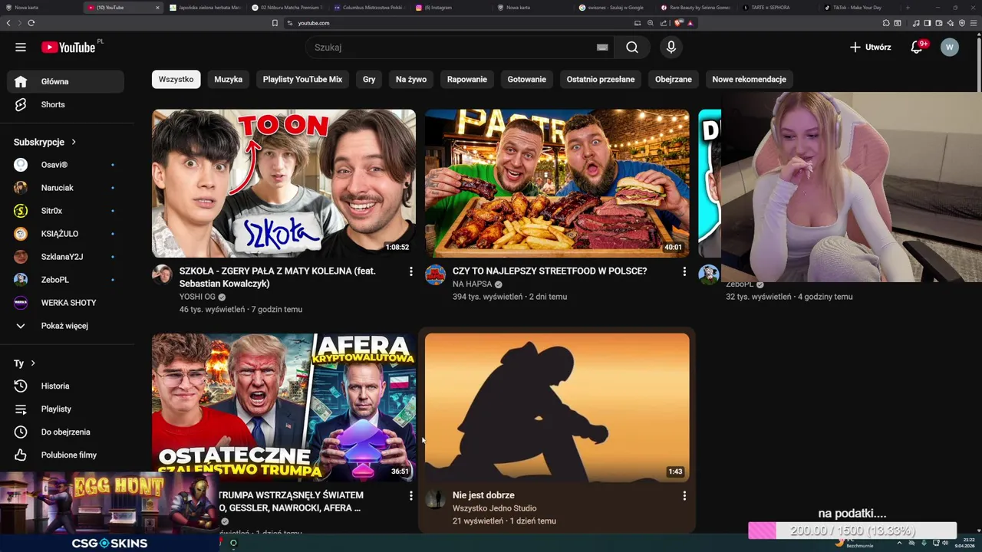The width and height of the screenshot is (982, 552).
Task: Open Nie jest dobrze video title
Action: point(483,496)
